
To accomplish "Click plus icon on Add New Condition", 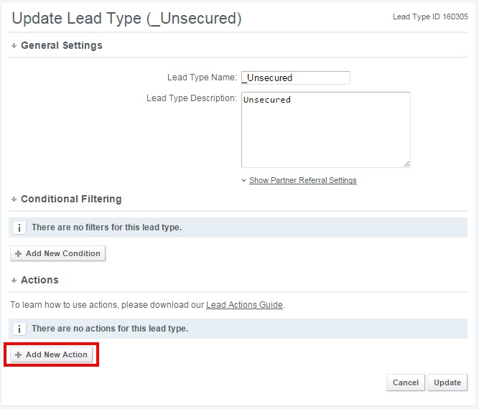I will pos(19,254).
